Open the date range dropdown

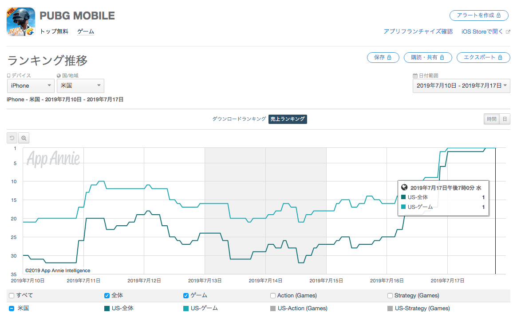462,86
